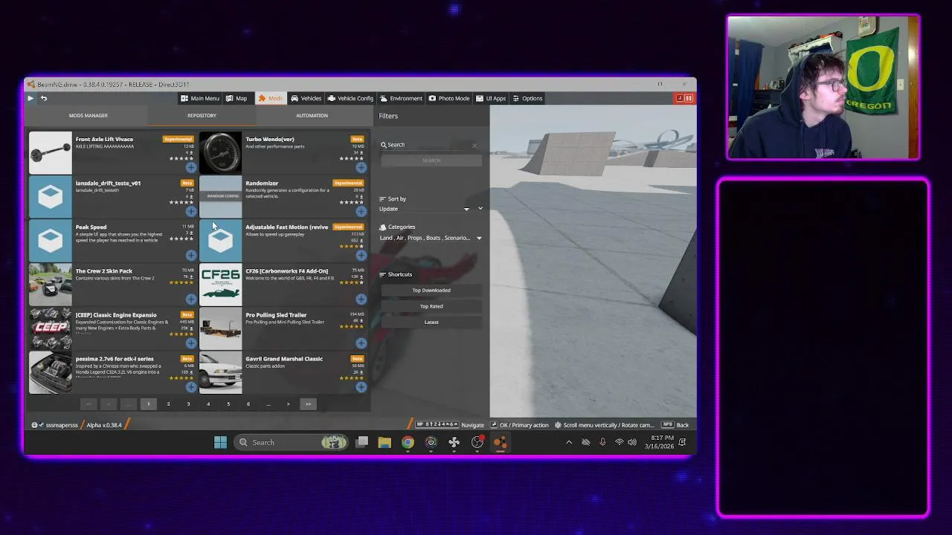Show hidden system tray icons
This screenshot has width=952, height=535.
569,442
